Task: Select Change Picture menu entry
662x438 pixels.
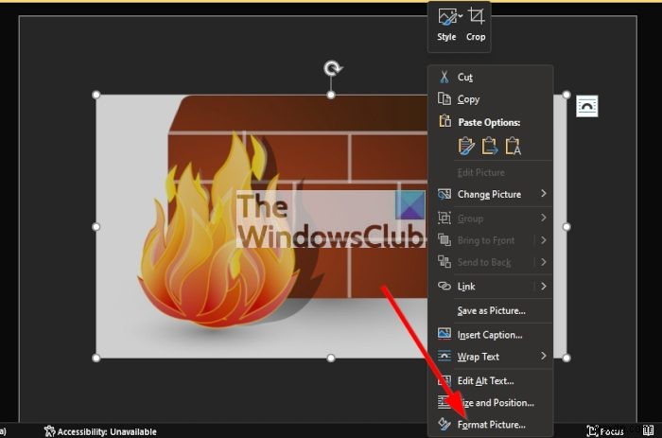Action: click(x=491, y=194)
